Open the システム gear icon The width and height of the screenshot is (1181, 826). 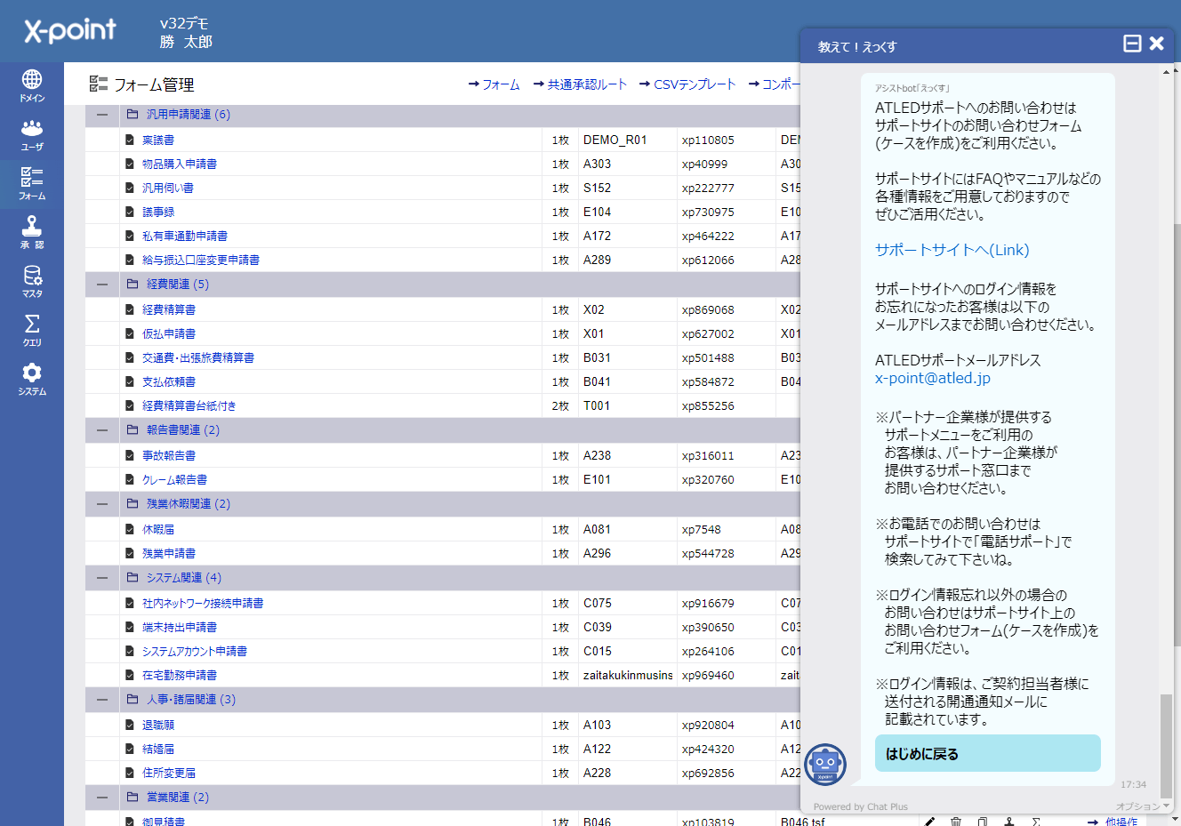click(x=32, y=380)
